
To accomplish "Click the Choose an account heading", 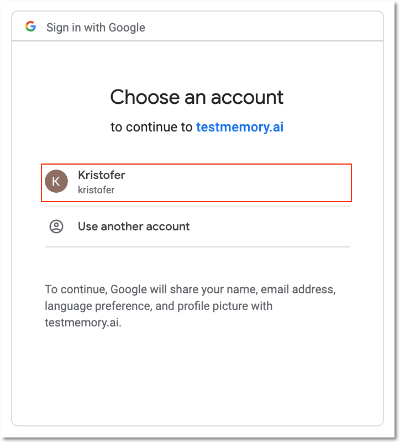I will [197, 97].
